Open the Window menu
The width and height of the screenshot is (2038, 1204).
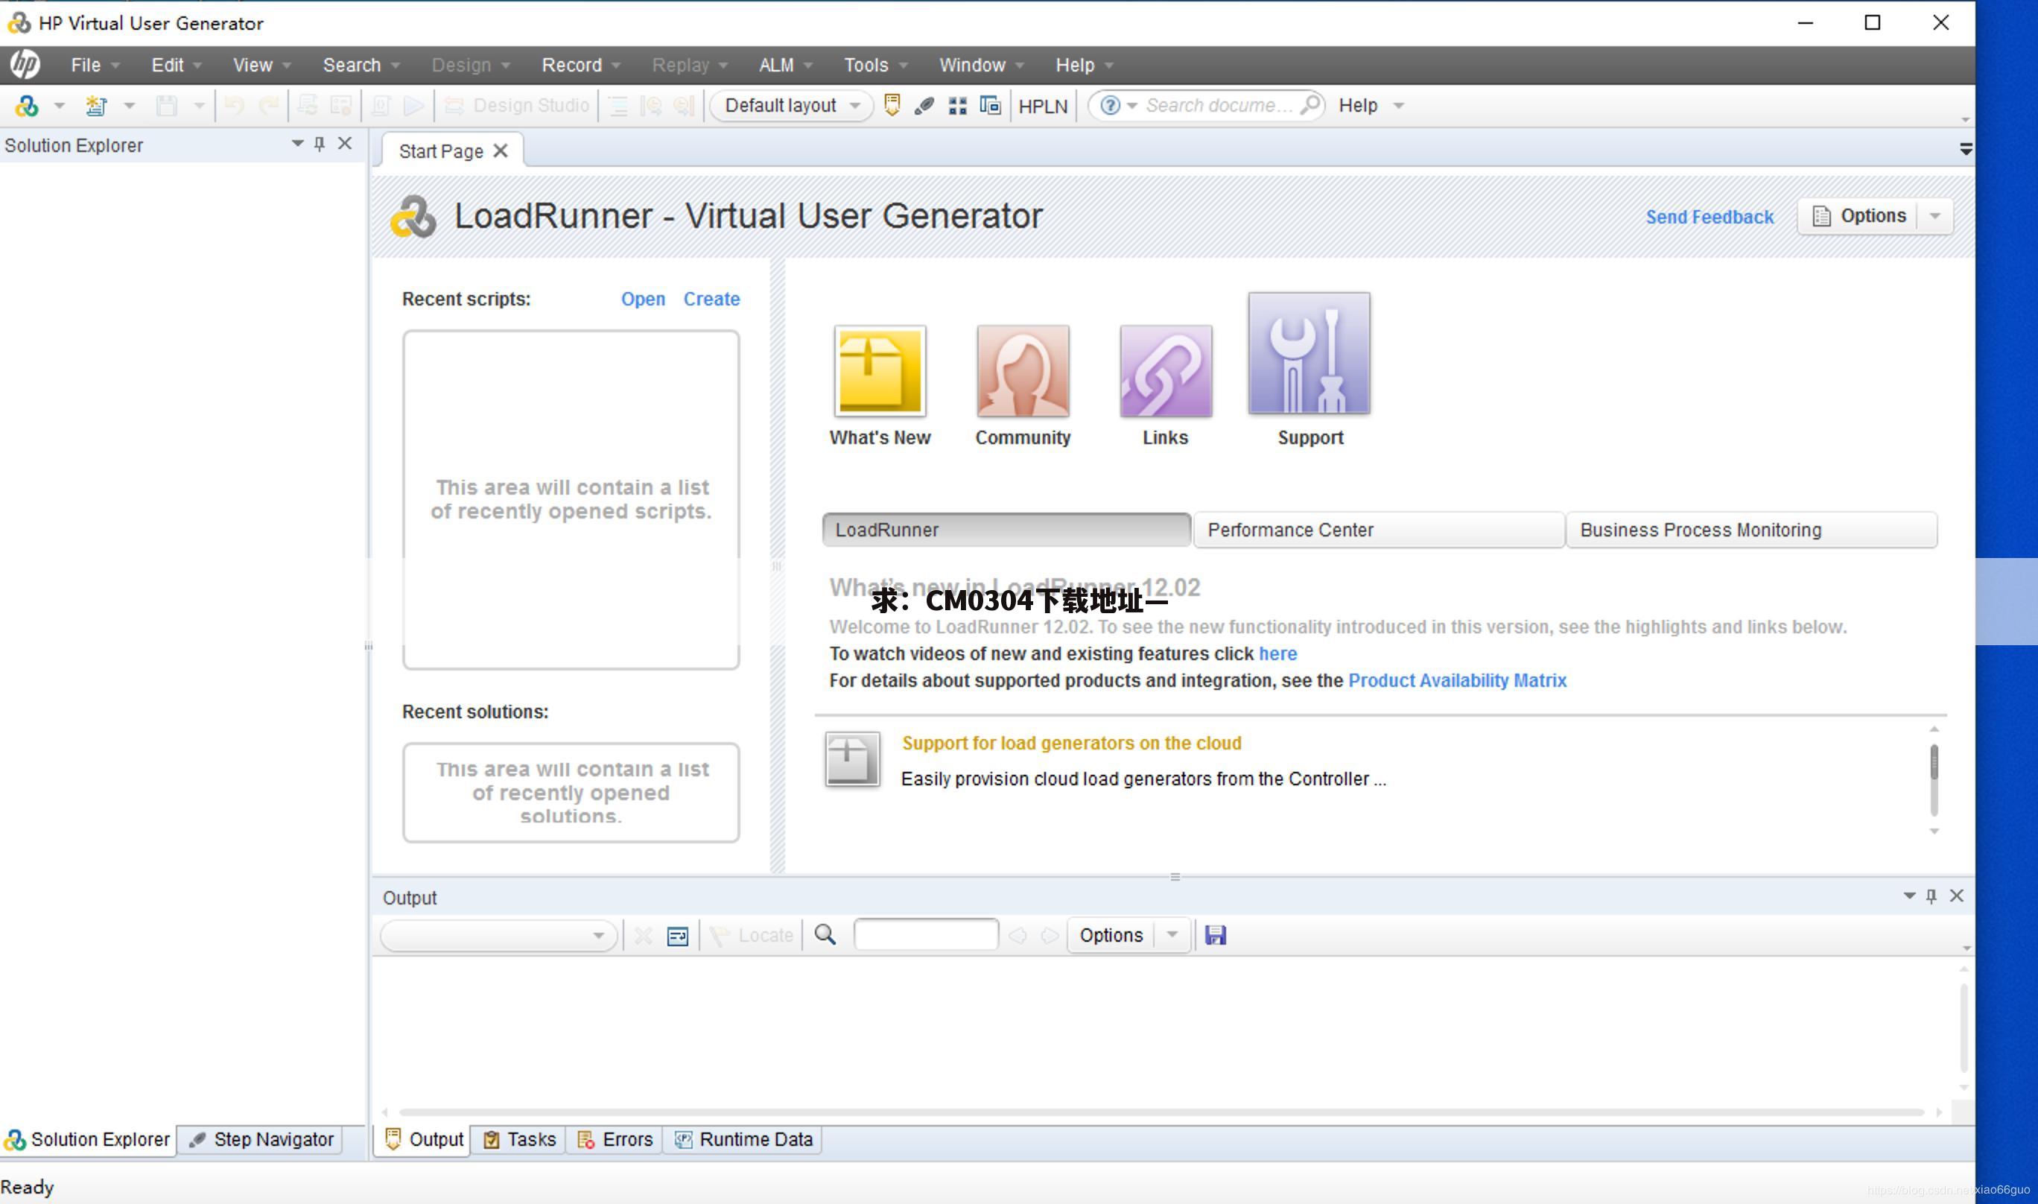coord(981,65)
